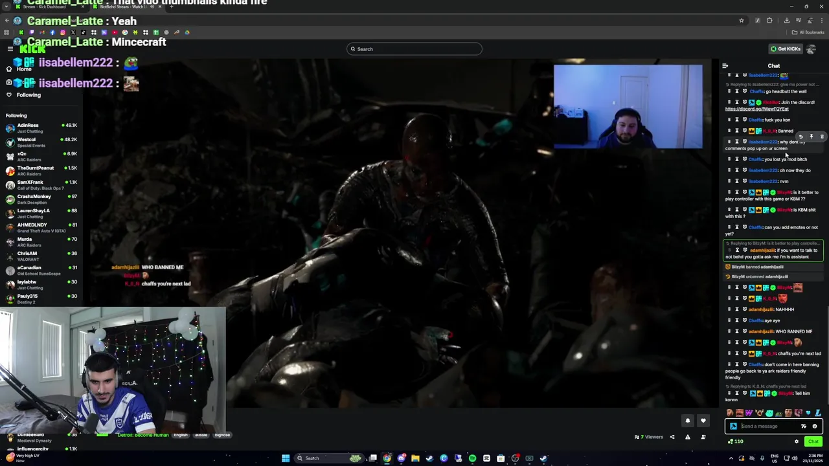Click the report stream warning icon

tap(688, 437)
